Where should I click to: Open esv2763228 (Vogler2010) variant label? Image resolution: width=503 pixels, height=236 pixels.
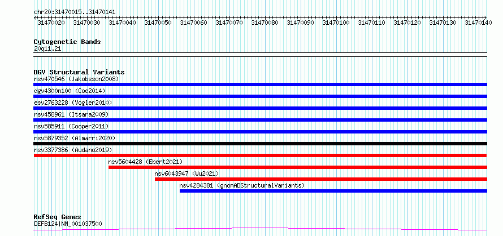(73, 103)
